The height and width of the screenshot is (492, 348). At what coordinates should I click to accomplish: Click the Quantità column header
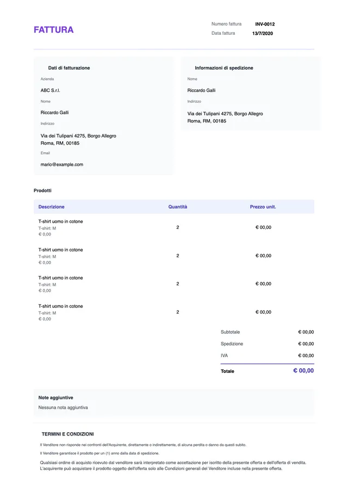point(178,207)
